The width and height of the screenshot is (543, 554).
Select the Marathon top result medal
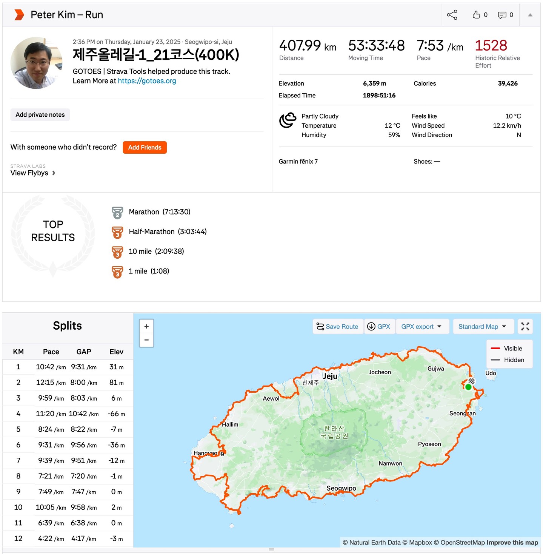pos(117,212)
